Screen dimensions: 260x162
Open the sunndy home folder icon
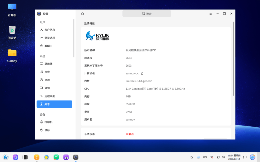pyautogui.click(x=12, y=56)
